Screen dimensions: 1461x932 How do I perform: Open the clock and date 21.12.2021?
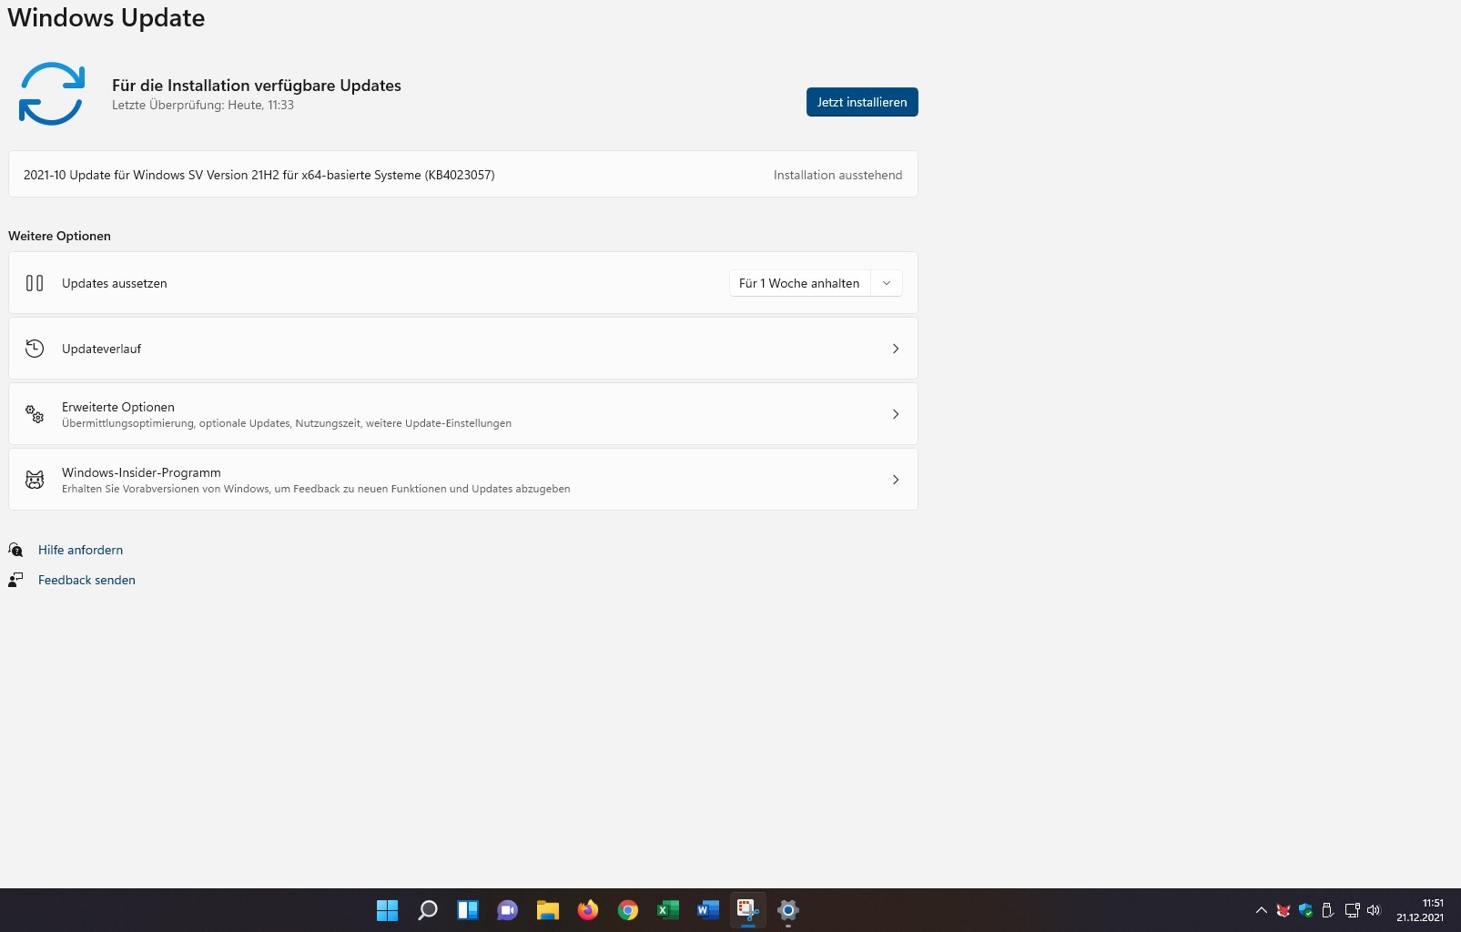click(x=1420, y=910)
